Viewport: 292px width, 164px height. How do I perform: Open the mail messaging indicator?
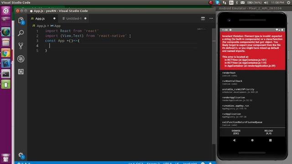242,2
